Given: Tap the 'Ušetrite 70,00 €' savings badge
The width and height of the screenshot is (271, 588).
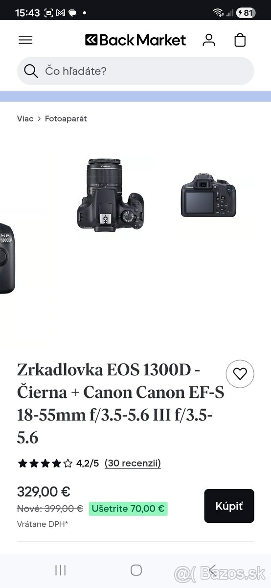Looking at the screenshot, I should pos(128,509).
